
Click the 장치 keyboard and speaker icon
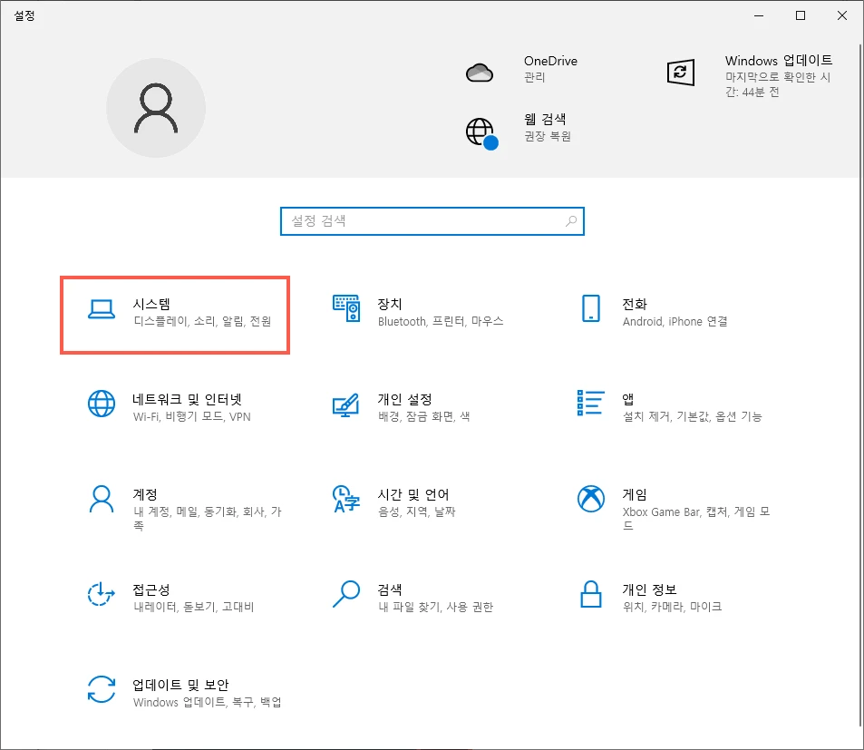coord(346,308)
